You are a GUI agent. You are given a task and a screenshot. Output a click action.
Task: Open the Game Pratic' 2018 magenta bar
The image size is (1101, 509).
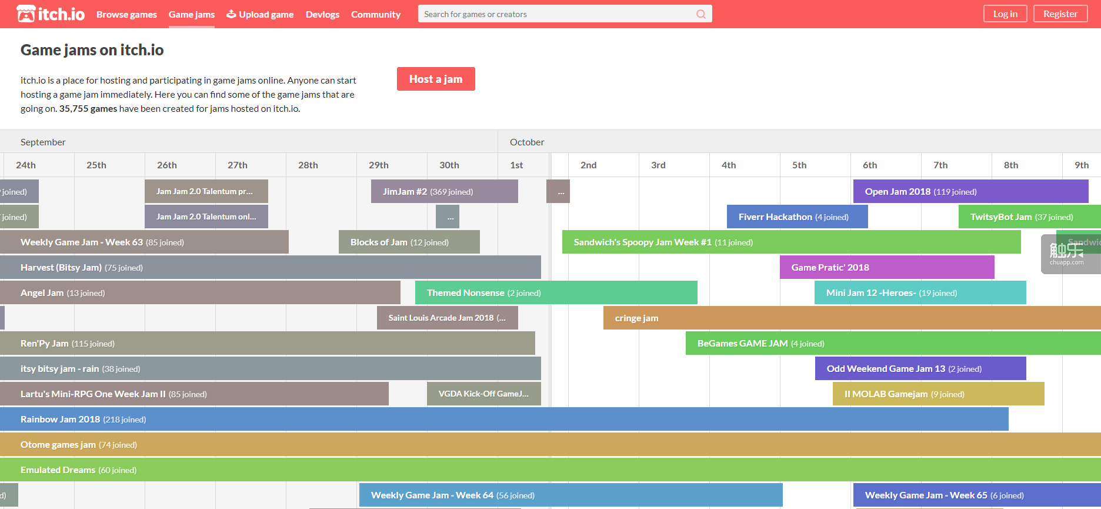(887, 267)
